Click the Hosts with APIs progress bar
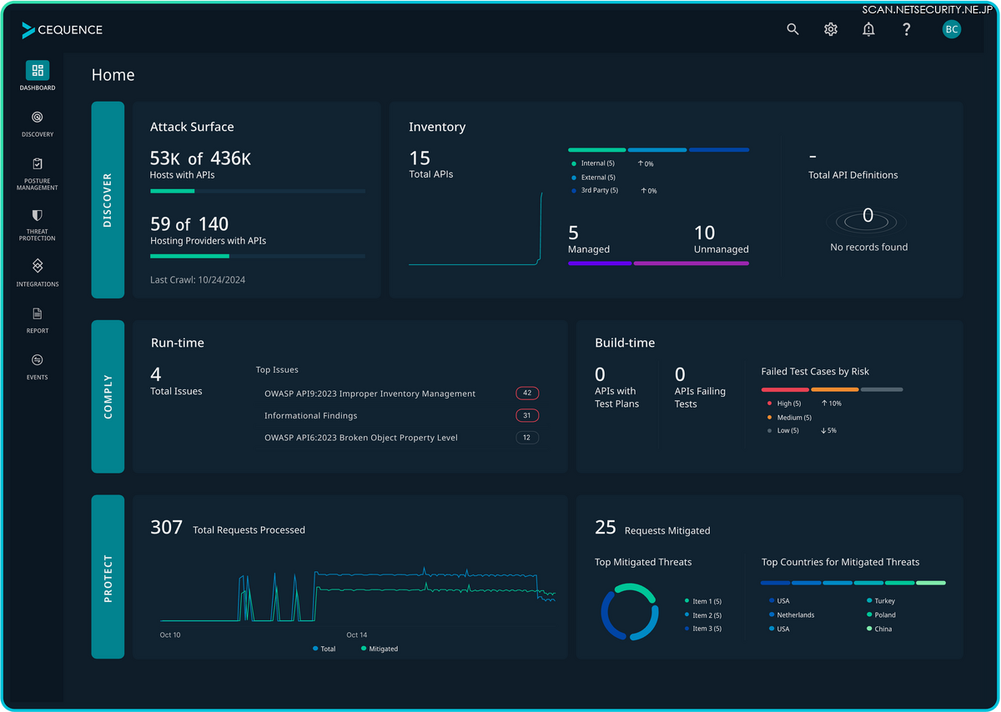The image size is (1001, 712). pos(257,191)
